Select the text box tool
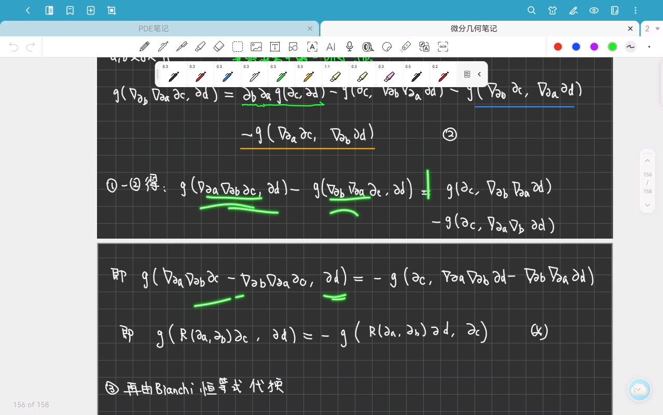This screenshot has width=663, height=415. pyautogui.click(x=275, y=47)
